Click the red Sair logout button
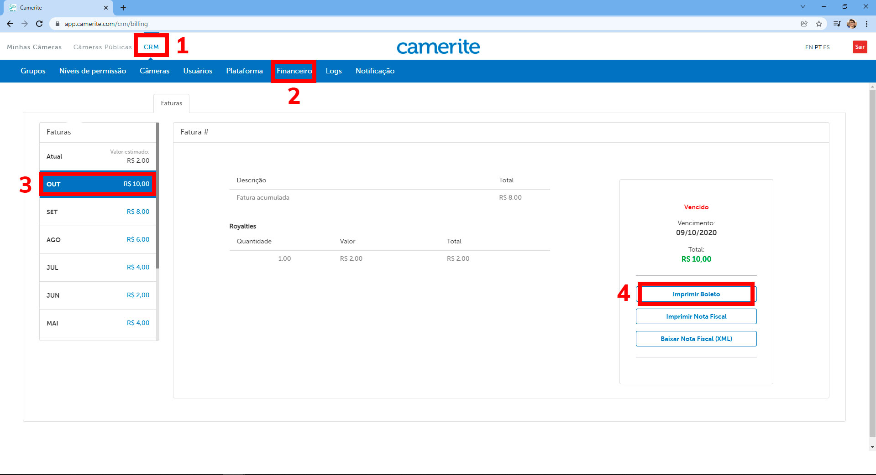The width and height of the screenshot is (876, 475). click(860, 47)
